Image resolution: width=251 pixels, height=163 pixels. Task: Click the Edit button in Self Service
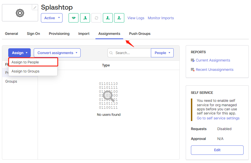point(217,150)
